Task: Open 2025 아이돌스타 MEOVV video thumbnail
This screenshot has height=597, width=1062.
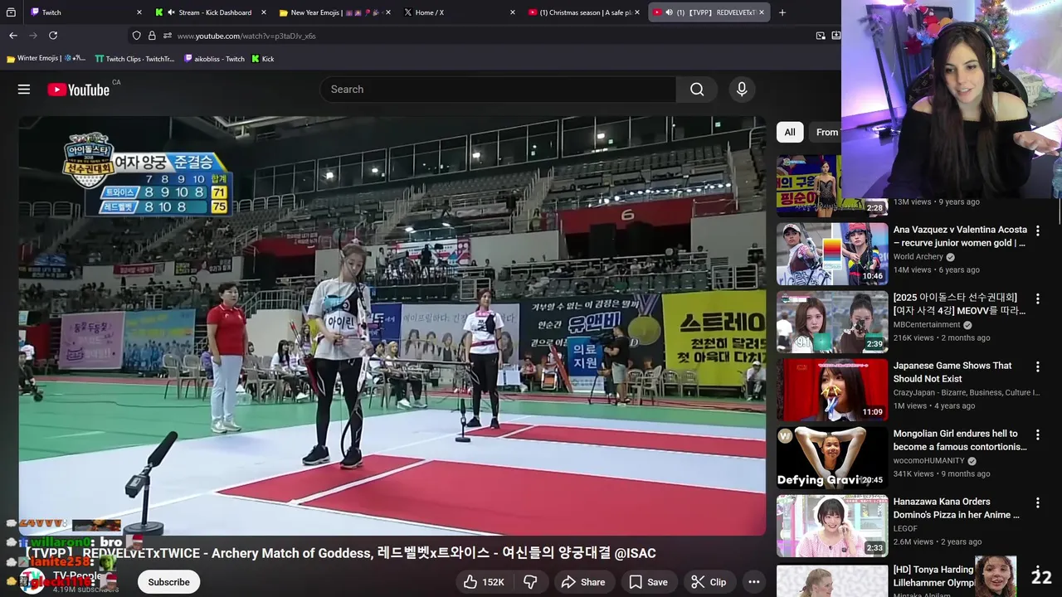Action: [832, 322]
